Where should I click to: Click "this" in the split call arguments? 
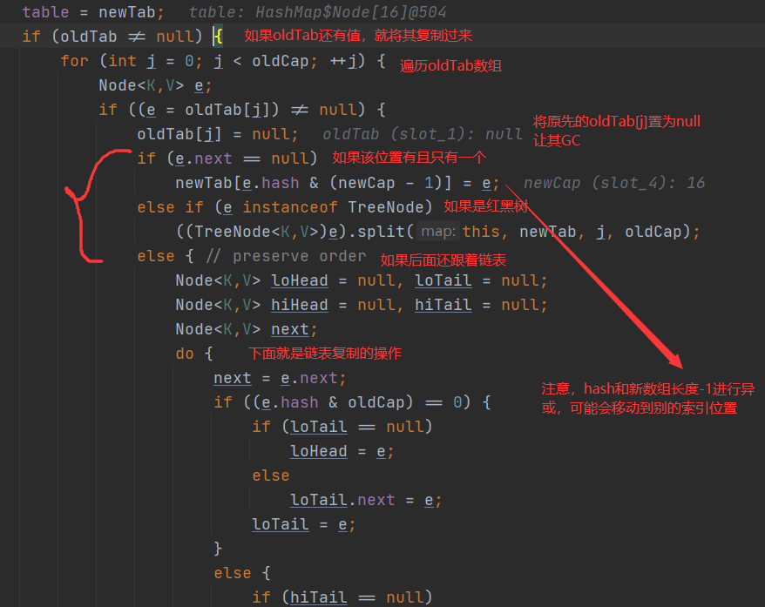pyautogui.click(x=481, y=232)
